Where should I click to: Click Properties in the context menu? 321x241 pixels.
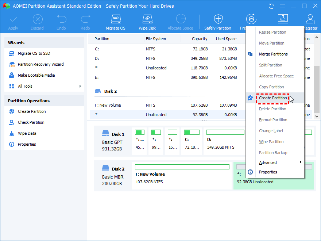[268, 172]
